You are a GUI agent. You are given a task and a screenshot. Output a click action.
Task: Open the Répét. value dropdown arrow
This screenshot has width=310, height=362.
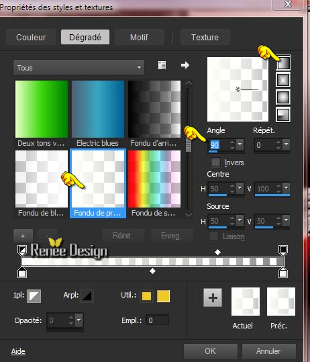coord(287,144)
